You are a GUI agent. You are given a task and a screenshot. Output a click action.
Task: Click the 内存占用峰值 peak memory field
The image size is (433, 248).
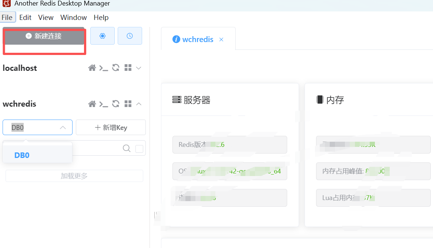point(373,171)
